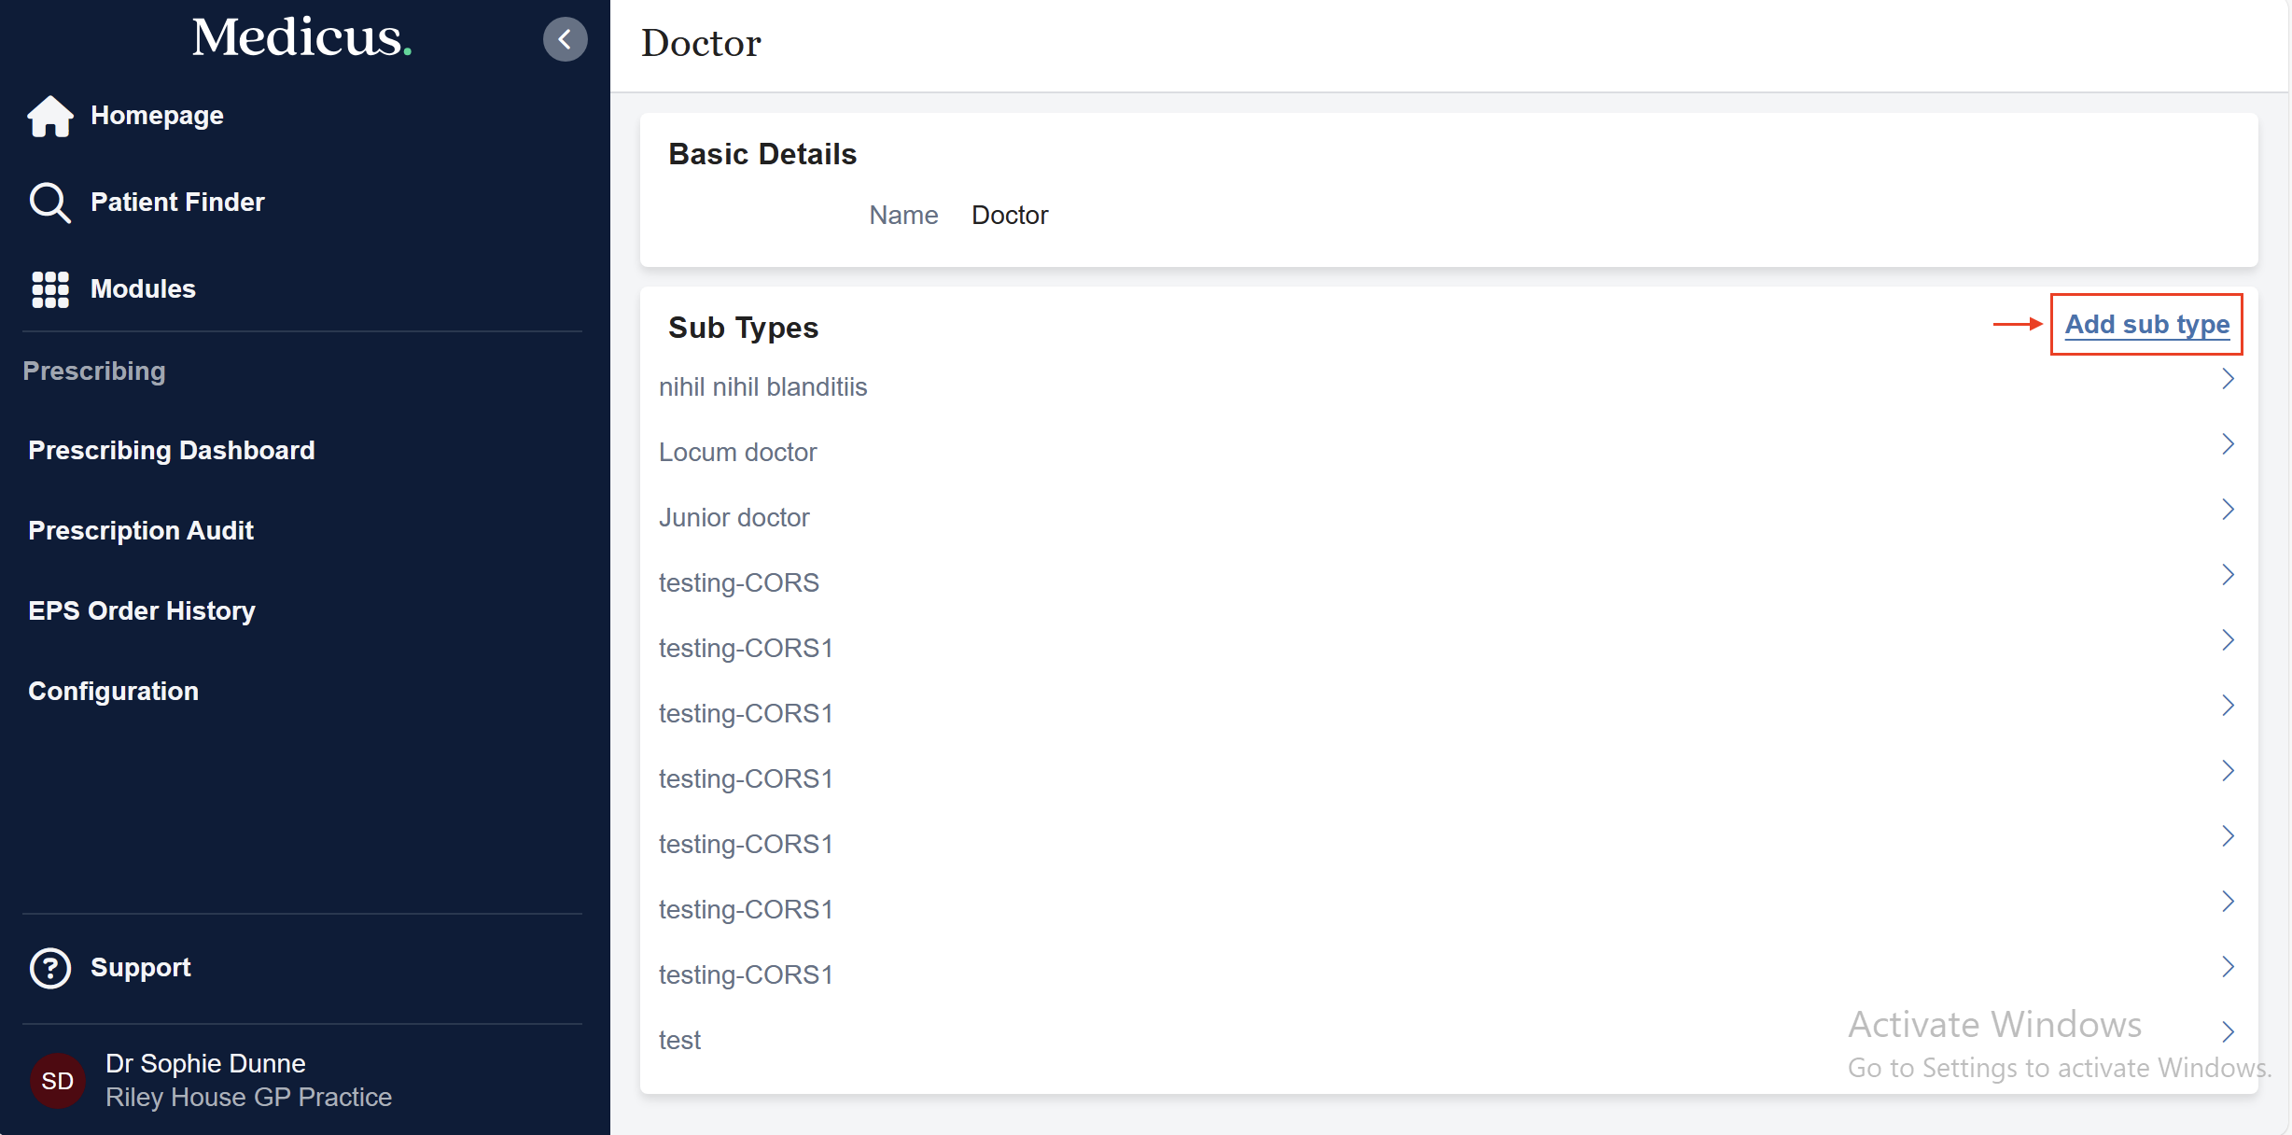
Task: Go to Prescribing Dashboard
Action: click(172, 451)
